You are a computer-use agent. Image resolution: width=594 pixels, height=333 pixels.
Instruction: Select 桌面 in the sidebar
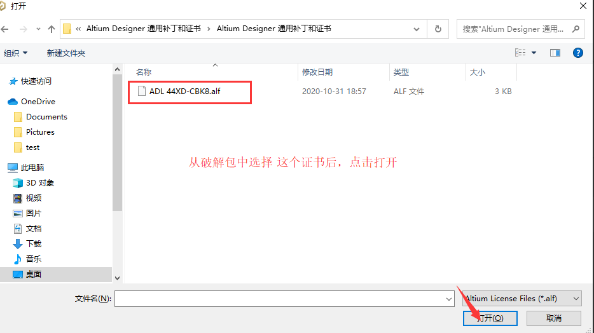point(56,275)
